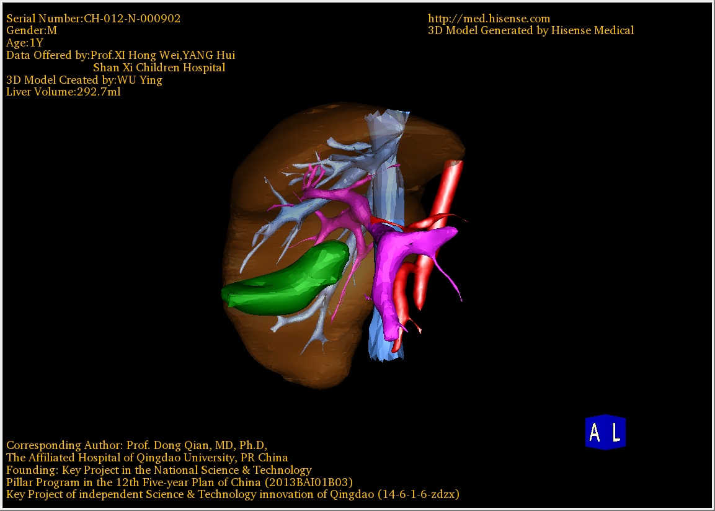715x511 pixels.
Task: Click the Shan Xi Children Hospital line
Action: [159, 68]
